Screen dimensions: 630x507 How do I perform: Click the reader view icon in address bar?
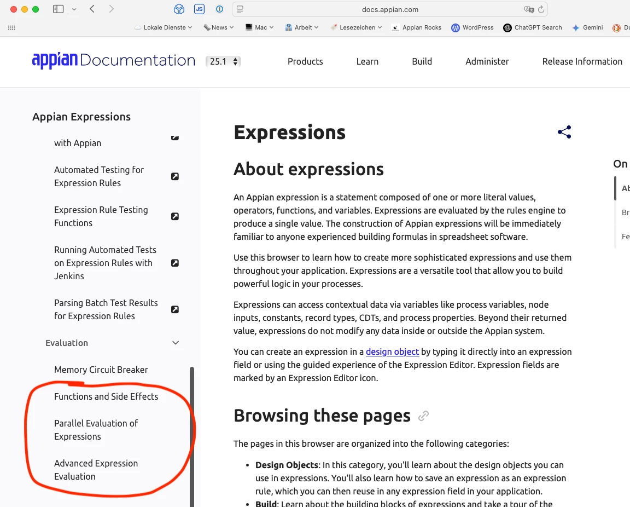pyautogui.click(x=240, y=9)
